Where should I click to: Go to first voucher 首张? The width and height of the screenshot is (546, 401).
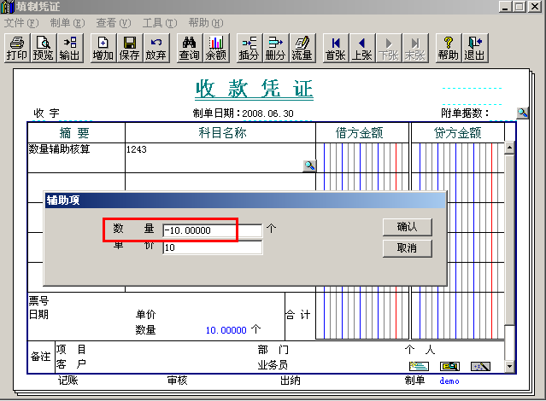coord(336,48)
